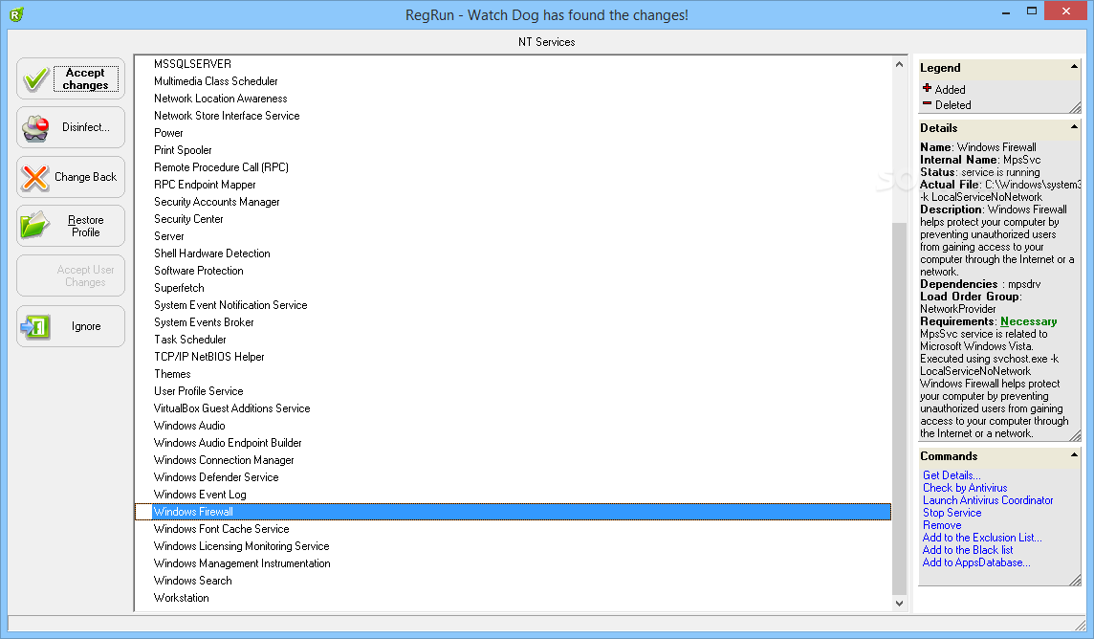The height and width of the screenshot is (639, 1094).
Task: Select MSSQLSERVER service
Action: (192, 64)
